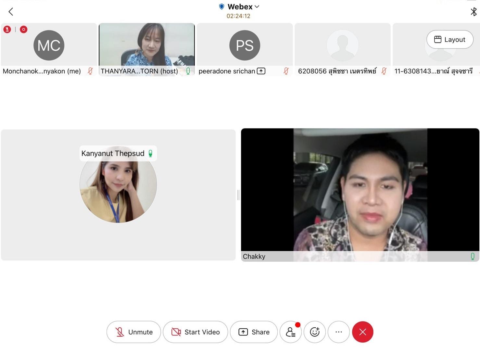The image size is (480, 353).
Task: Tap the green mic icon for THANYARA host
Action: (x=188, y=71)
